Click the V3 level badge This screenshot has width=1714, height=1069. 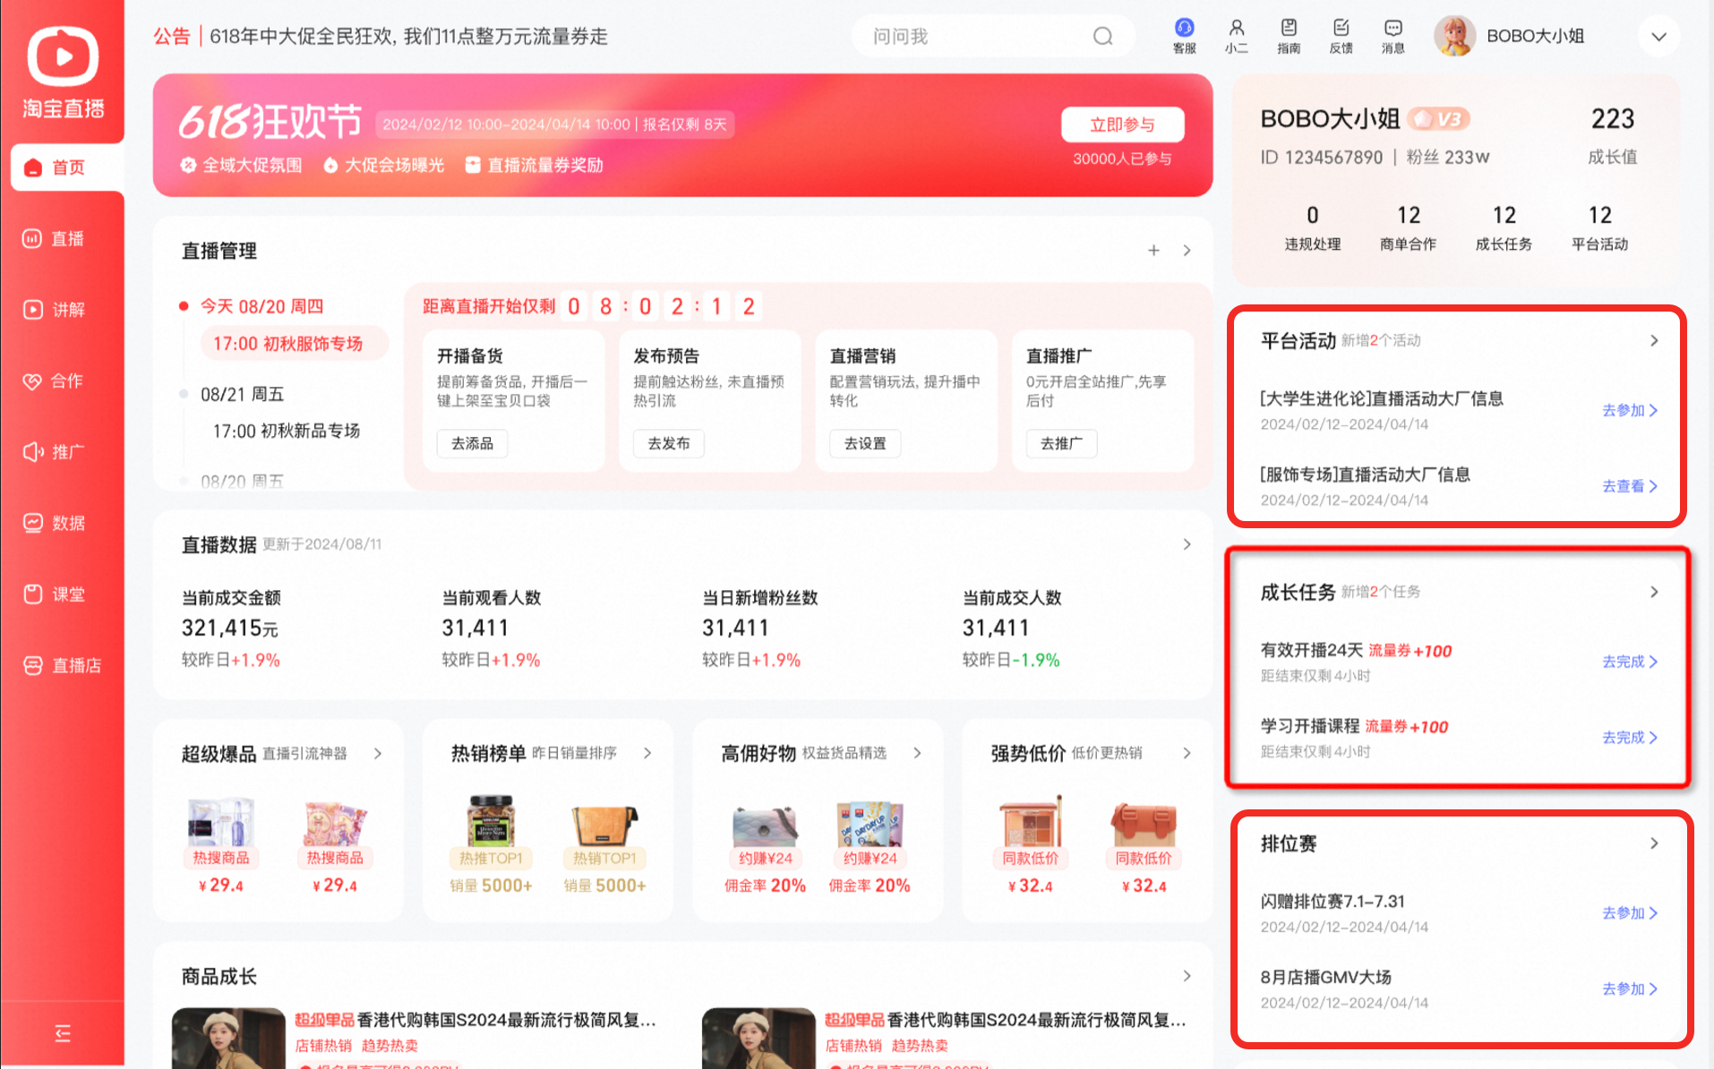point(1438,118)
